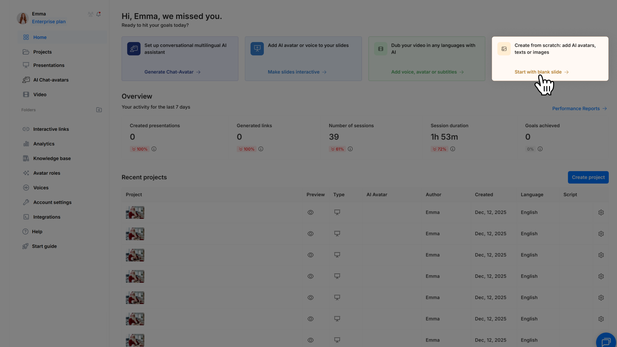Click info icon next to Created presentations percentage
Viewport: 617px width, 347px height.
pos(154,149)
